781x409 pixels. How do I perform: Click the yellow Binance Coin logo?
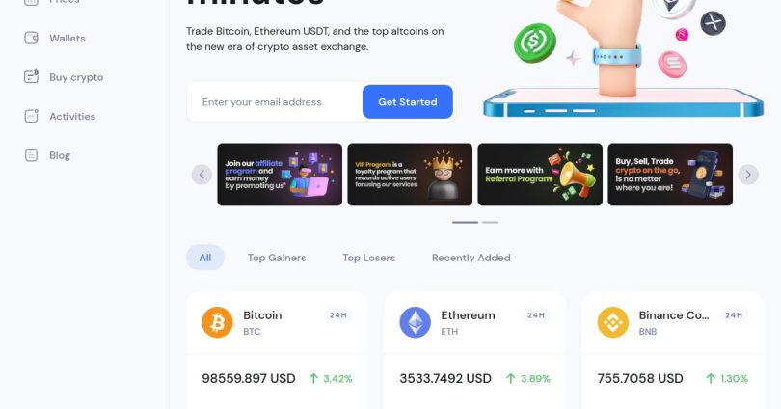point(612,322)
